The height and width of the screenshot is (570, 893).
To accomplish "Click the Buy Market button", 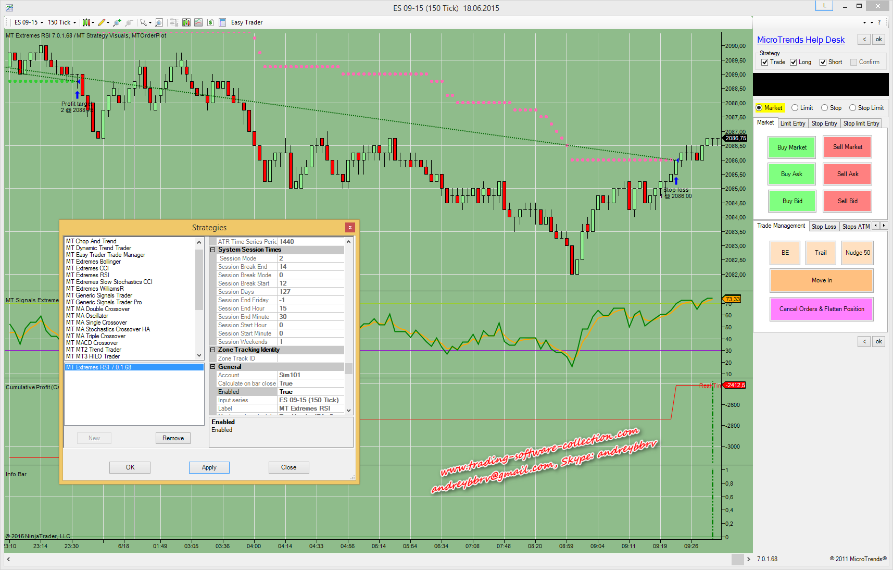I will tap(791, 147).
